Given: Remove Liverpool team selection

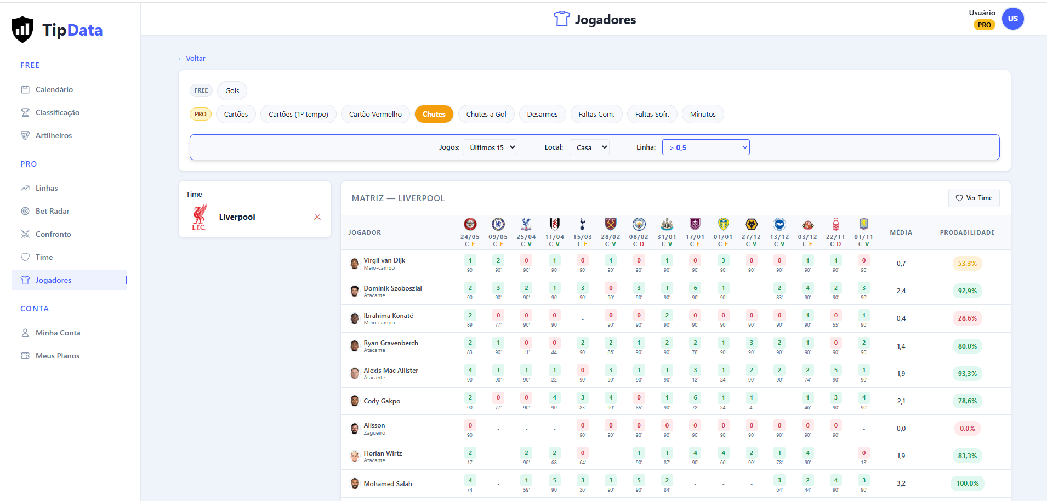Looking at the screenshot, I should click(317, 217).
